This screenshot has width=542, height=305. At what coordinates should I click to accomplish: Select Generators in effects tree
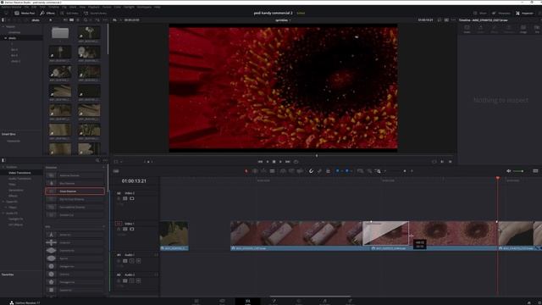pos(16,190)
